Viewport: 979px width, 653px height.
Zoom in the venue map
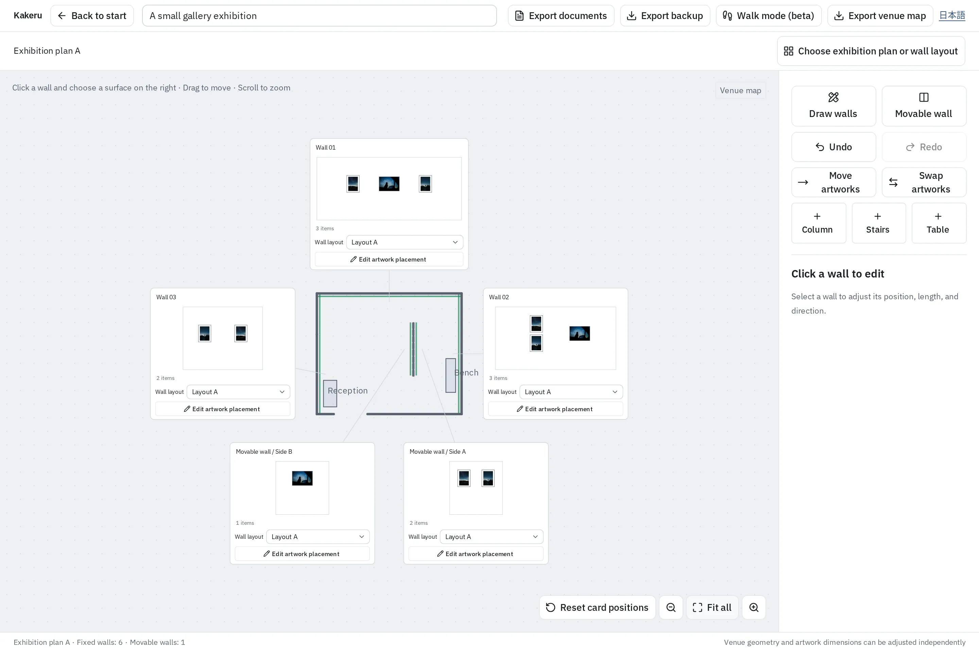753,607
